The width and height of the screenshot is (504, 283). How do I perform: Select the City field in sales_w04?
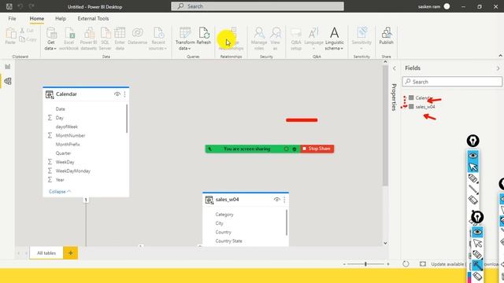point(219,223)
